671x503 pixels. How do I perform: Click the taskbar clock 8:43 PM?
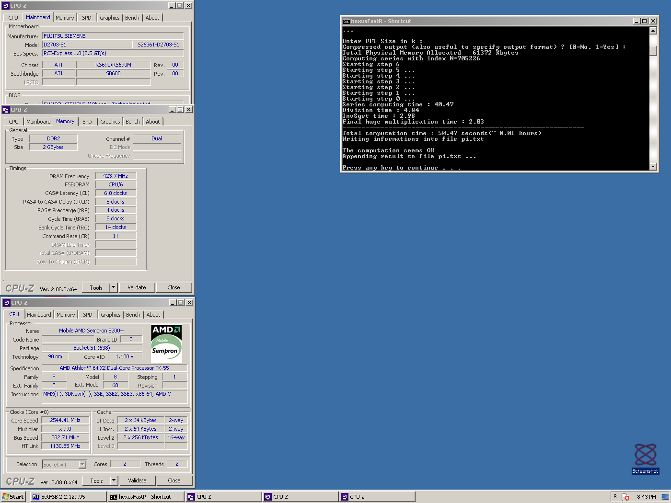click(x=647, y=497)
